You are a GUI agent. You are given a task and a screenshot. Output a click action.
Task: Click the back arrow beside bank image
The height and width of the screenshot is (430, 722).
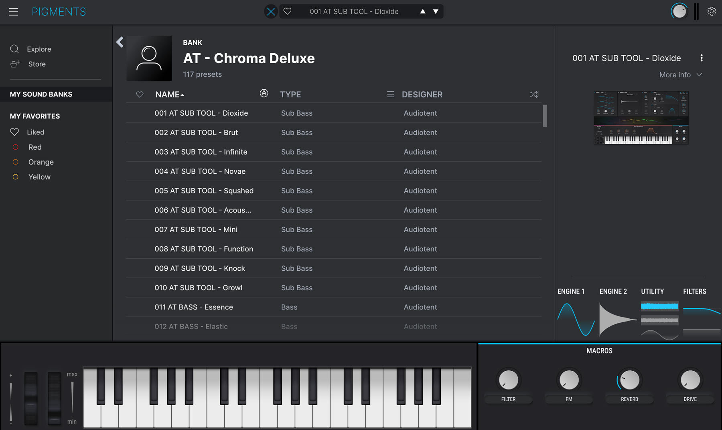coord(120,42)
